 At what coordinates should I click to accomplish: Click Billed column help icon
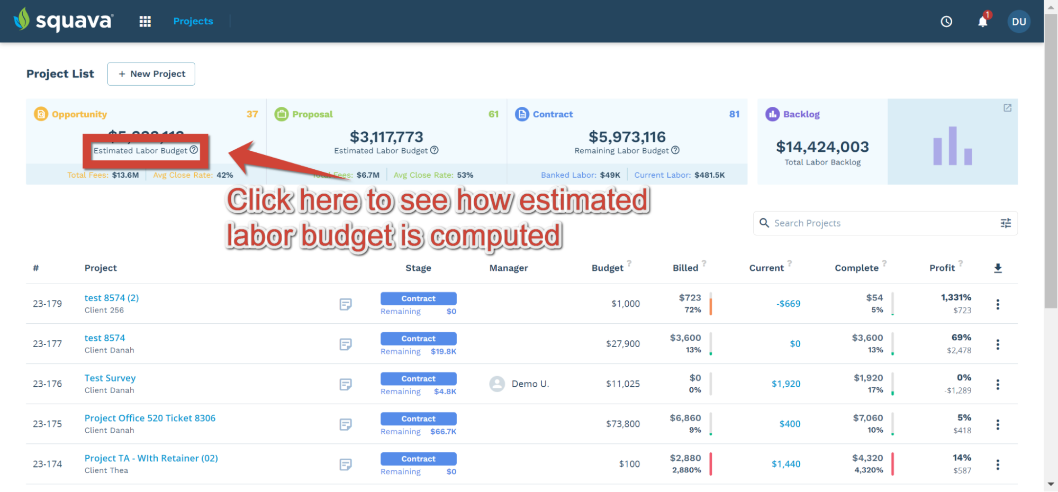click(704, 263)
